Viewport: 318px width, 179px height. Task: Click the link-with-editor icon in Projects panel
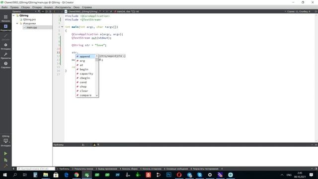(43, 11)
